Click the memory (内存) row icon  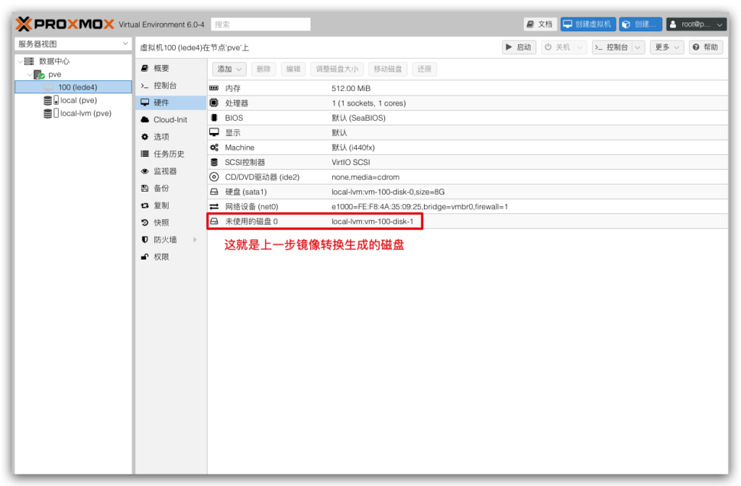click(213, 88)
